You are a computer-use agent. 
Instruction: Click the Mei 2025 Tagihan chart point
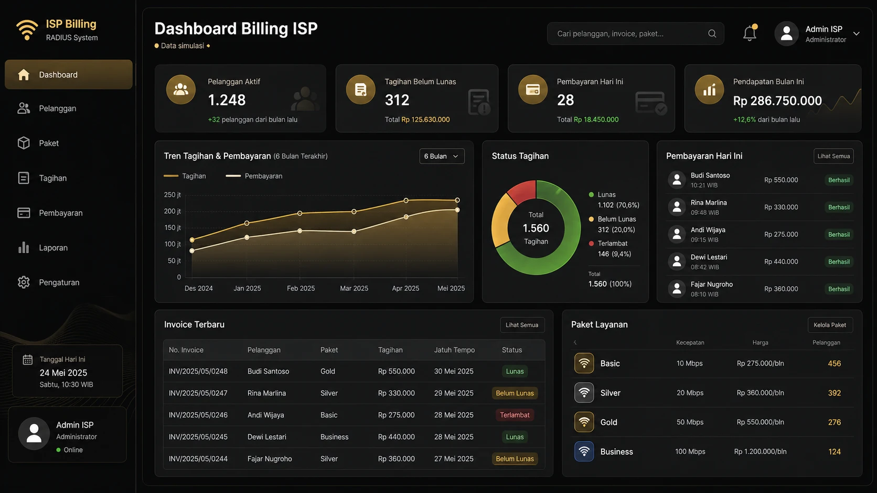click(x=457, y=200)
